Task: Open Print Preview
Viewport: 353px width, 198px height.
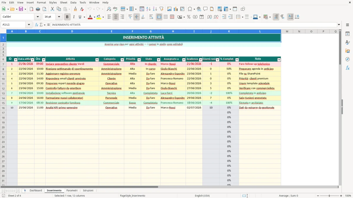Action: click(44, 9)
